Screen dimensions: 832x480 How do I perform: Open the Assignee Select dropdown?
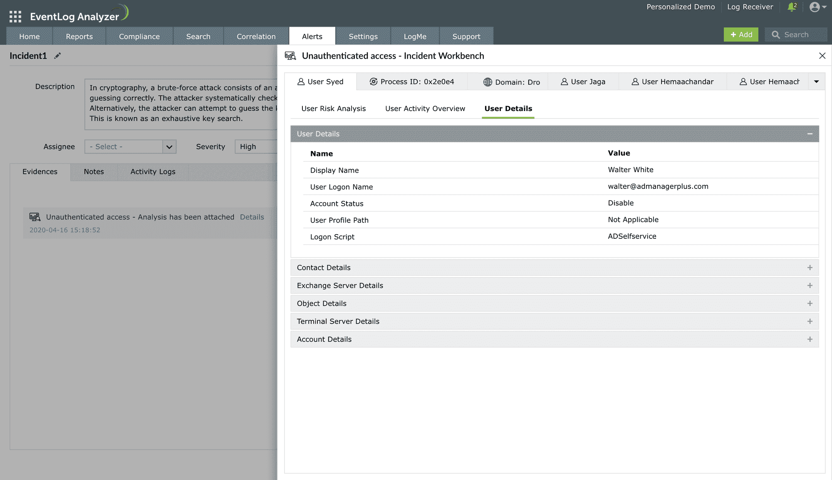pyautogui.click(x=130, y=147)
